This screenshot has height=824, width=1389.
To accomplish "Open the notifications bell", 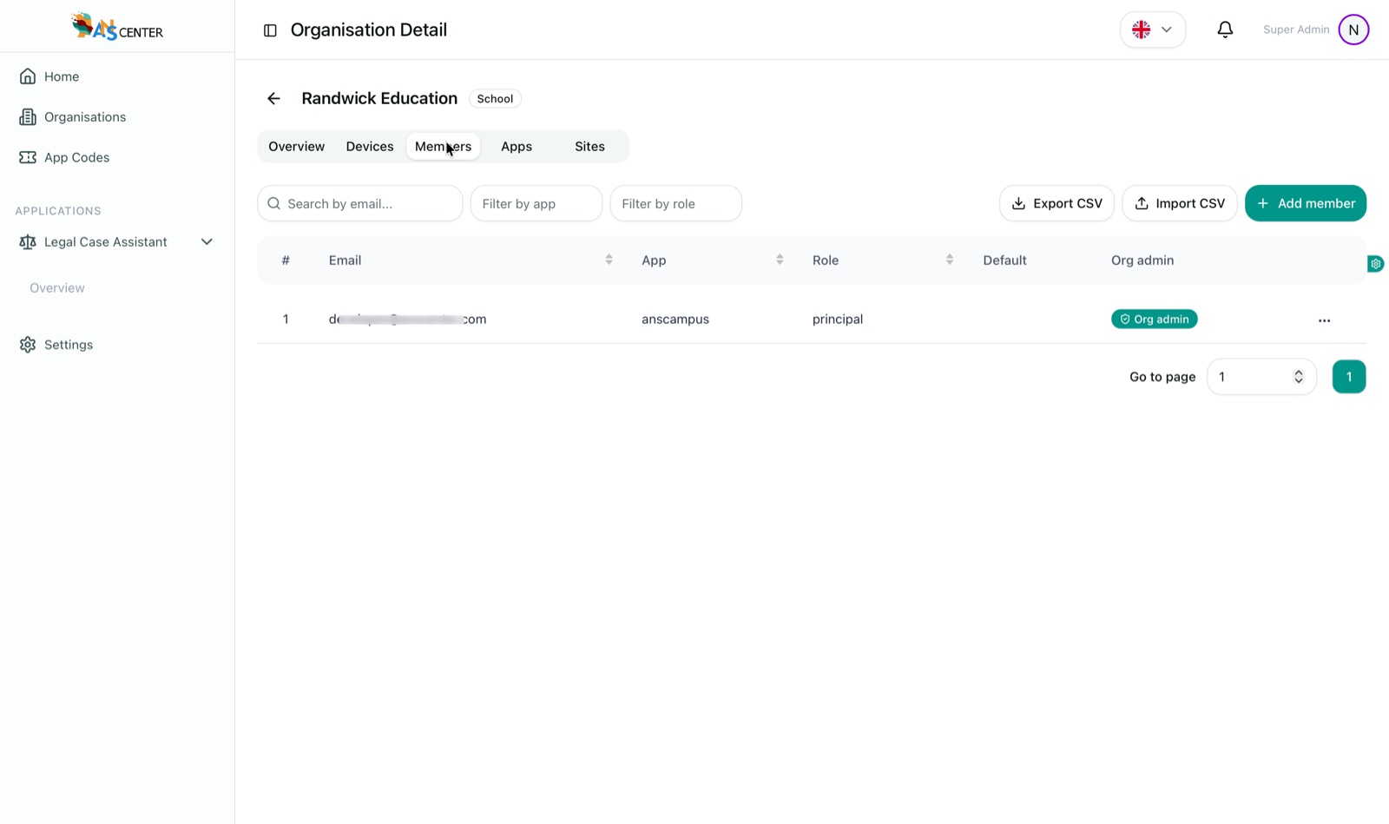I will pos(1225,30).
